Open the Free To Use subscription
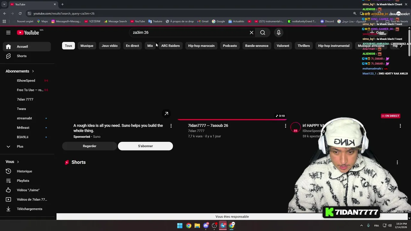The width and height of the screenshot is (411, 231). [x=27, y=90]
